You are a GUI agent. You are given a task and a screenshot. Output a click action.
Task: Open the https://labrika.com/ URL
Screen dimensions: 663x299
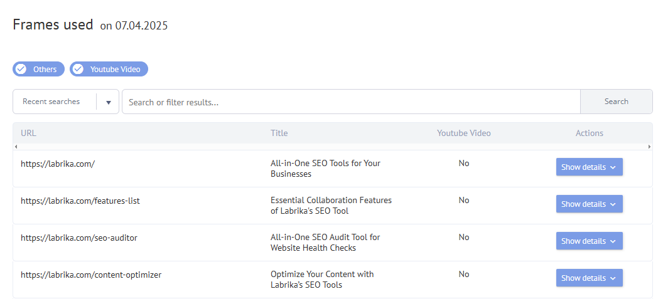click(x=58, y=164)
